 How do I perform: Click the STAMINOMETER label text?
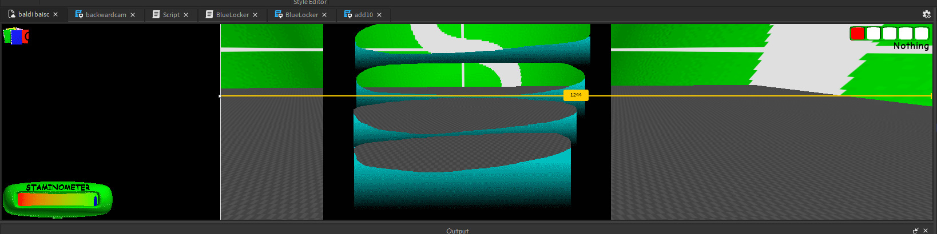[x=58, y=187]
